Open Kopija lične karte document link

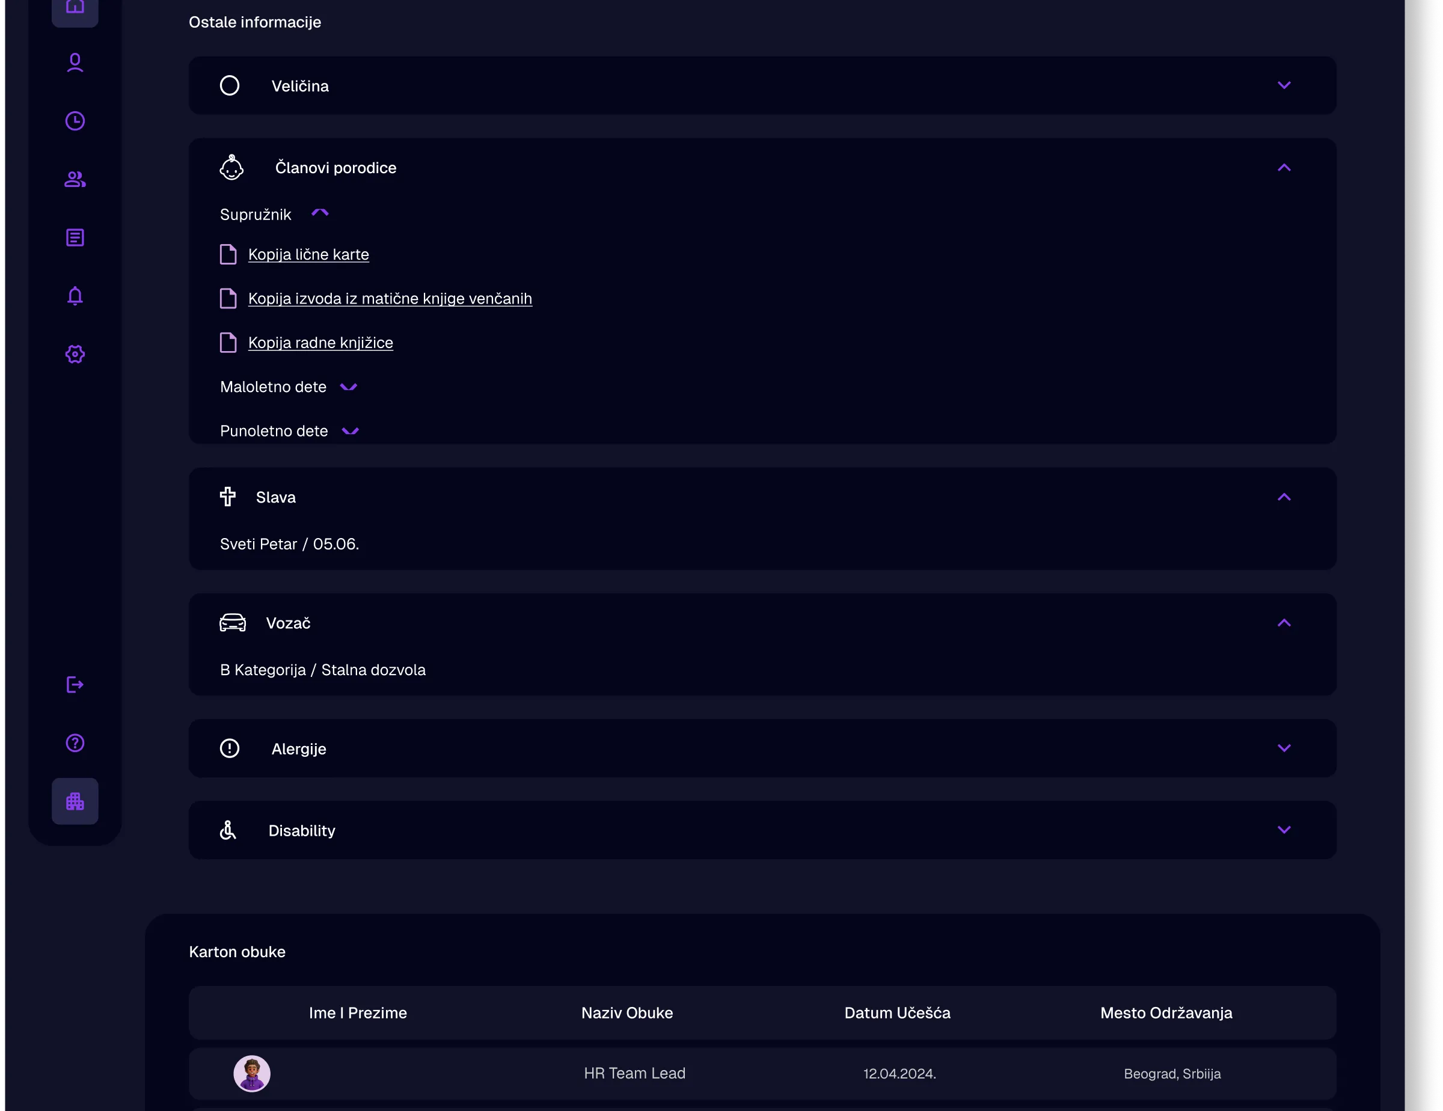click(308, 254)
